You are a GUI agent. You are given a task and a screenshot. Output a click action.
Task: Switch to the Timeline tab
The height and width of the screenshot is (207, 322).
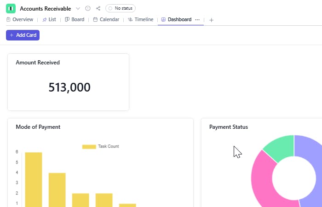tap(141, 19)
